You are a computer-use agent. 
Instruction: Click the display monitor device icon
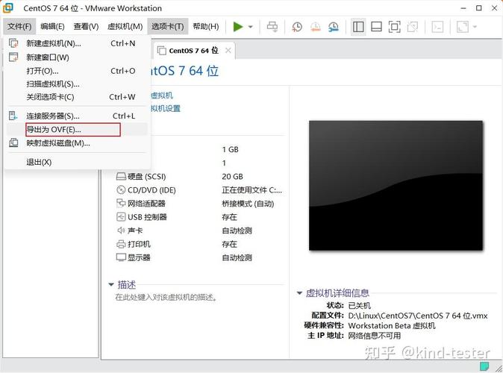[121, 257]
